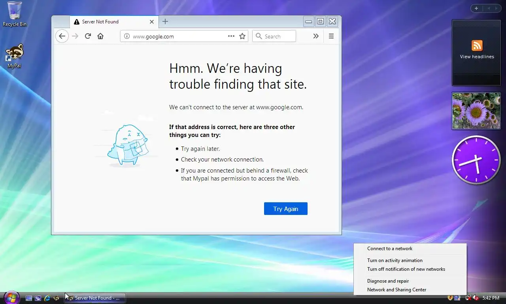Click the Try Again button
Image resolution: width=506 pixels, height=304 pixels.
(x=286, y=209)
